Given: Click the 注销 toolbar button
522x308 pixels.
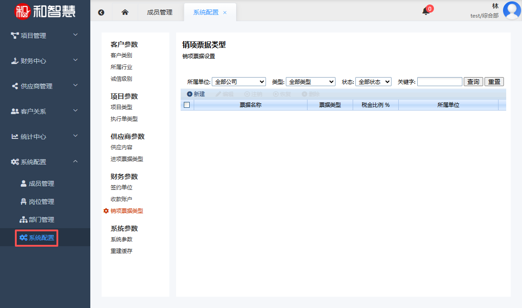Looking at the screenshot, I should point(253,94).
